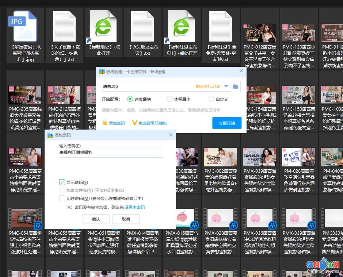Image resolution: width=343 pixels, height=277 pixels.
Task: Click 取消 in the password dialog
Action: [126, 219]
